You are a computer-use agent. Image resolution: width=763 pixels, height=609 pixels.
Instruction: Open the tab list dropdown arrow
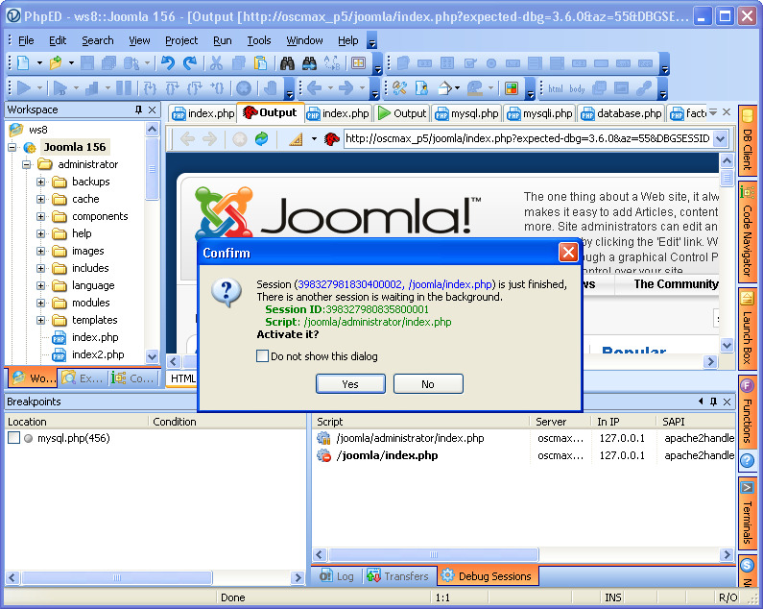pyautogui.click(x=713, y=112)
